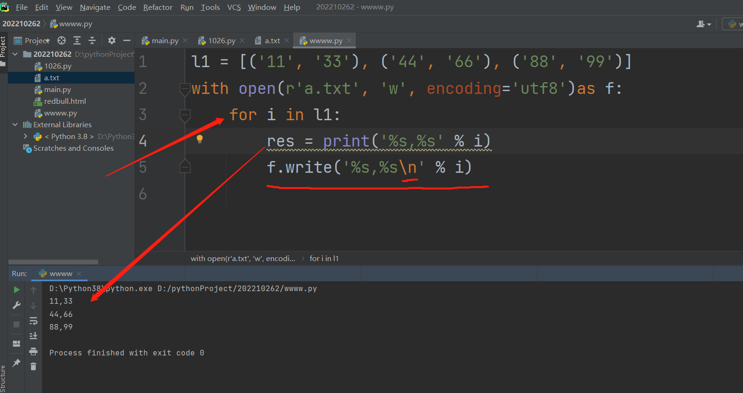
Task: Open run configuration wrench settings
Action: point(17,305)
